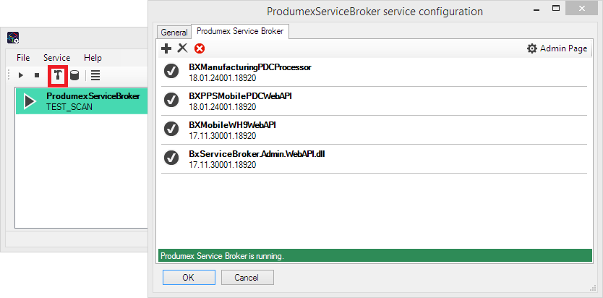Click the database cylinder toolbar icon
The width and height of the screenshot is (603, 298).
[74, 75]
